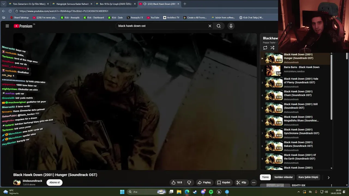Switch to Ben 10 En İyi Uzaylı tab
The image size is (349, 196).
pos(115,4)
